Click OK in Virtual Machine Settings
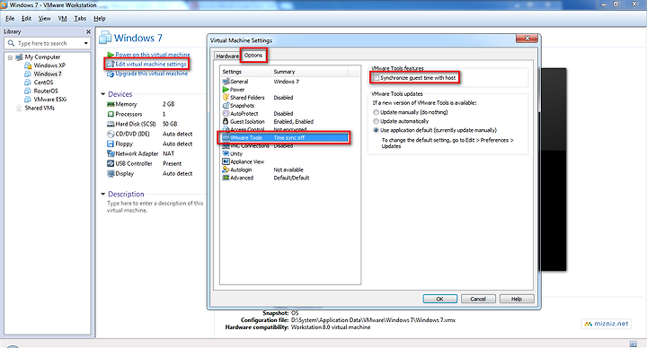The height and width of the screenshot is (348, 647). pyautogui.click(x=439, y=299)
